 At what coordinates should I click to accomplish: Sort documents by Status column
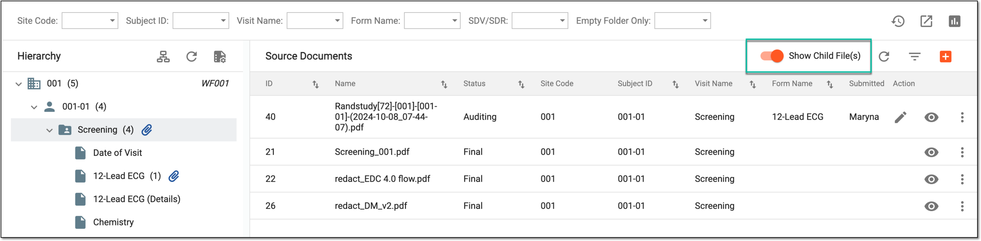pyautogui.click(x=521, y=84)
